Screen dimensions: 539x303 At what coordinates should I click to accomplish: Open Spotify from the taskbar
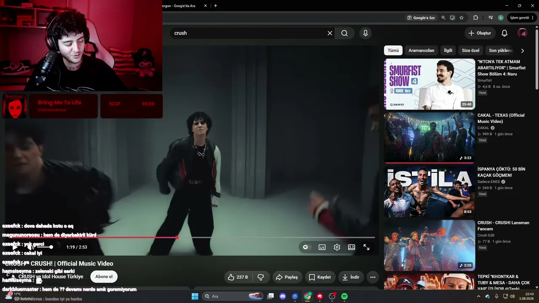[x=344, y=296]
